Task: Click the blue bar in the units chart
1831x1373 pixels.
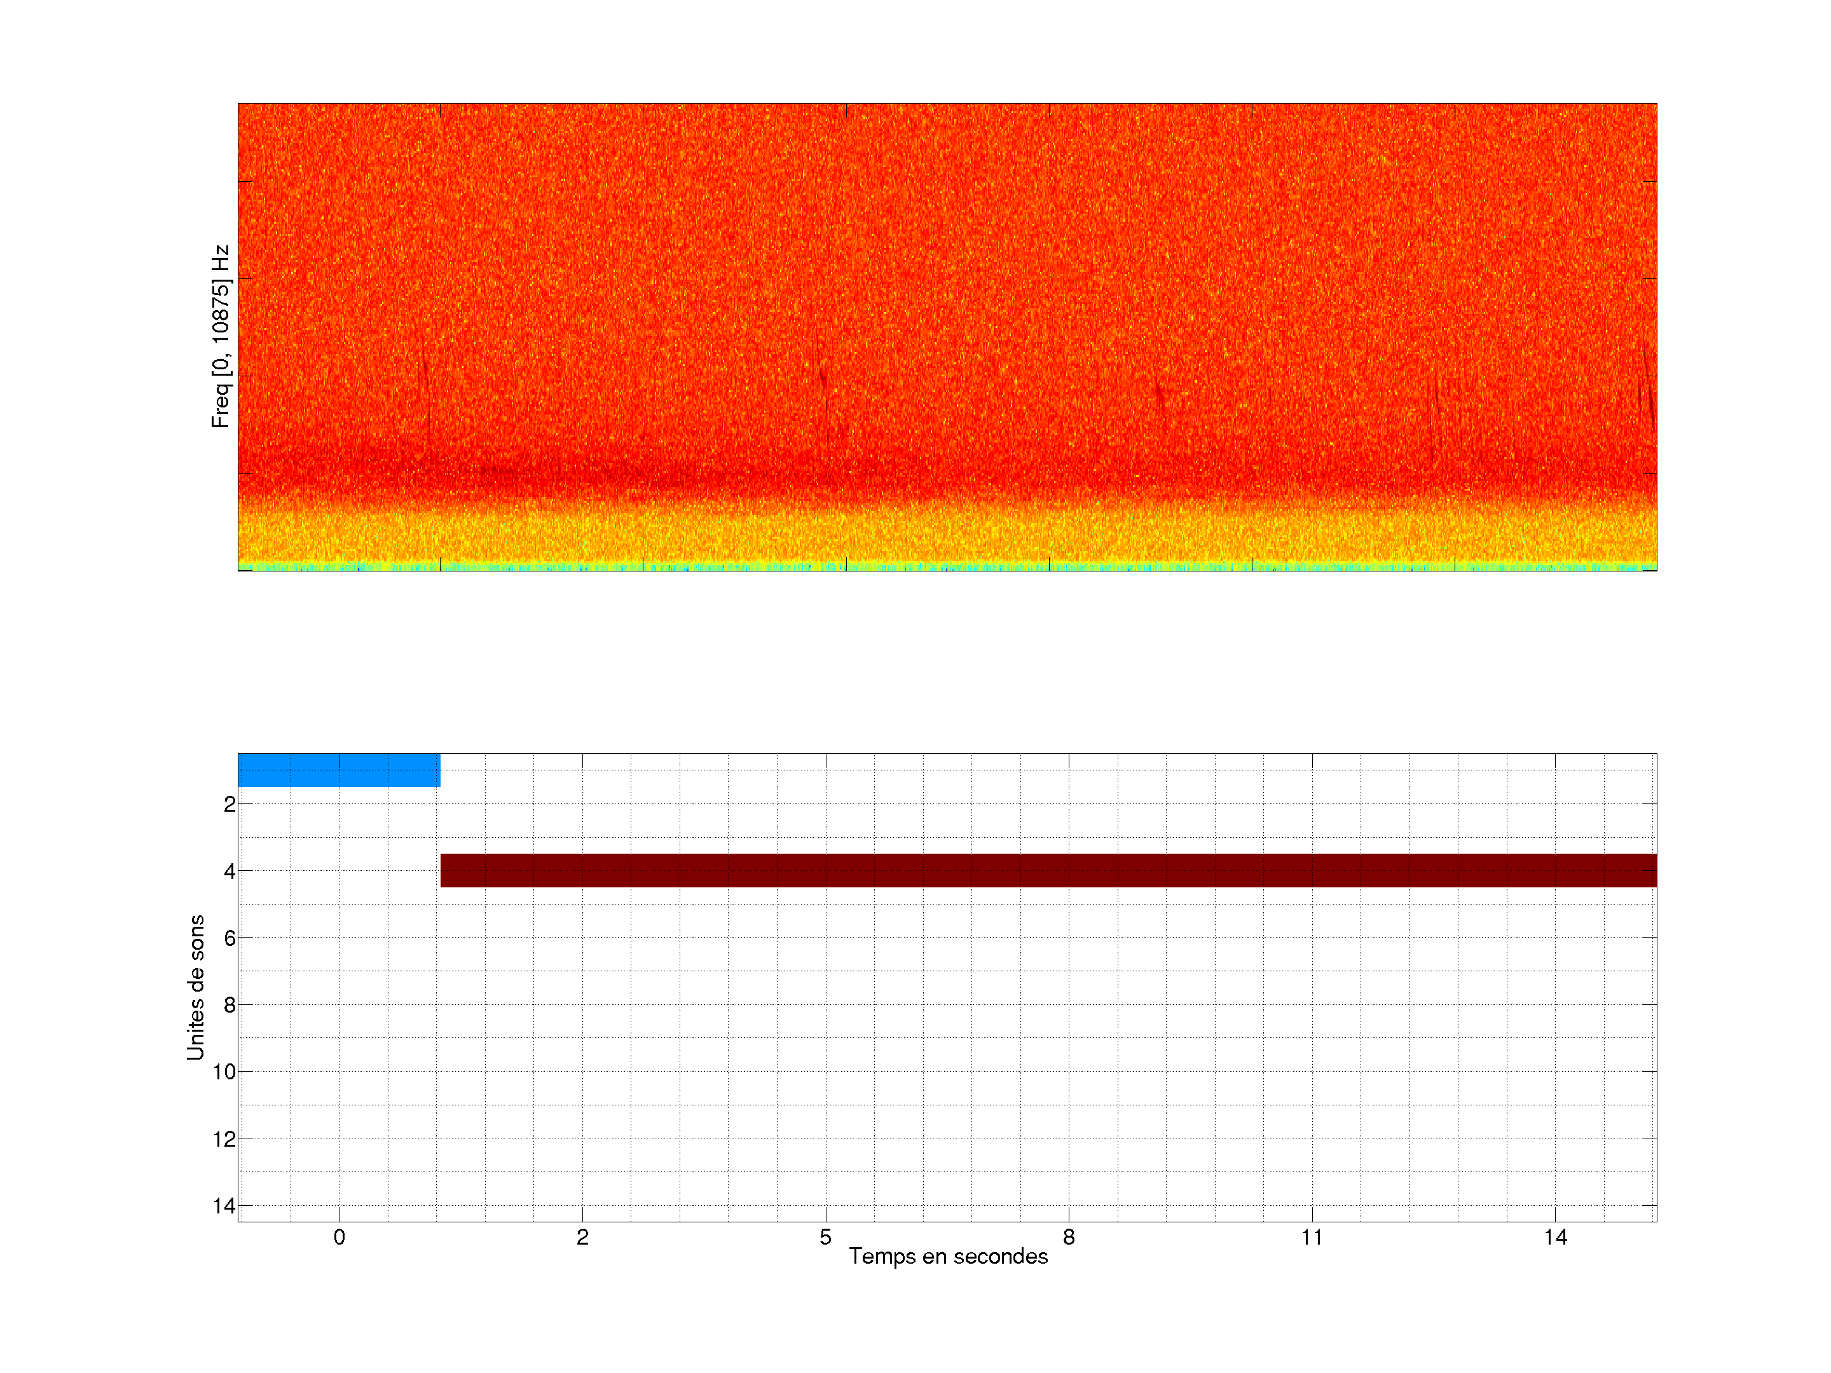Action: pos(339,770)
